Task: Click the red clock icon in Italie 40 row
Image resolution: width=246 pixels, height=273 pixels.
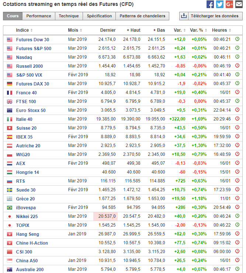Action: (237, 119)
